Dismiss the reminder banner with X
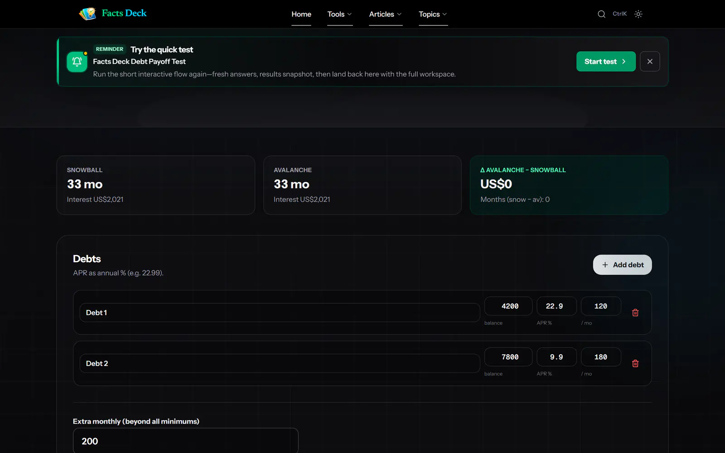Viewport: 725px width, 453px height. (650, 62)
